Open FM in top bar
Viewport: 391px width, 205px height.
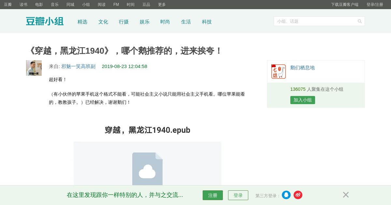[x=116, y=5]
